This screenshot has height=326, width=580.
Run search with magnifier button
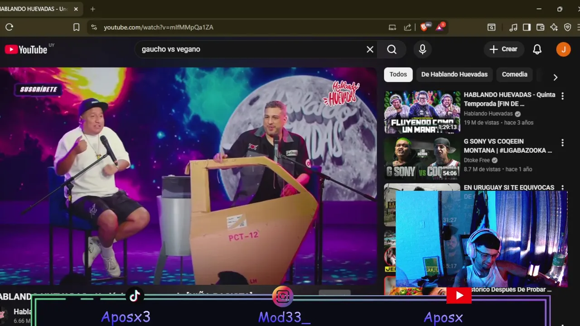coord(392,49)
